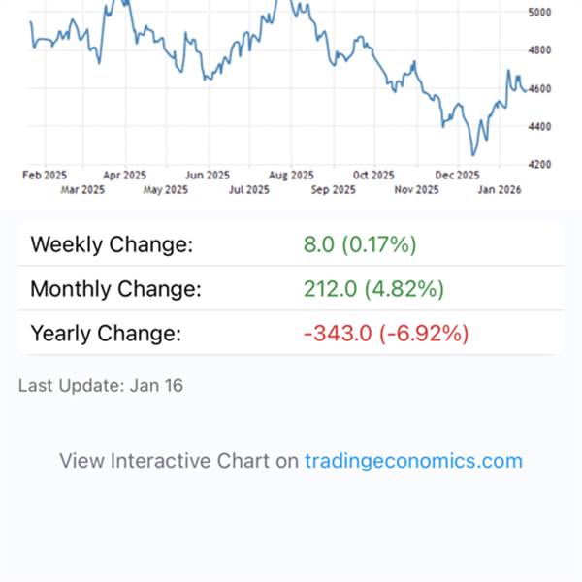The image size is (582, 582).
Task: Click the Yearly Change label
Action: [x=106, y=334]
